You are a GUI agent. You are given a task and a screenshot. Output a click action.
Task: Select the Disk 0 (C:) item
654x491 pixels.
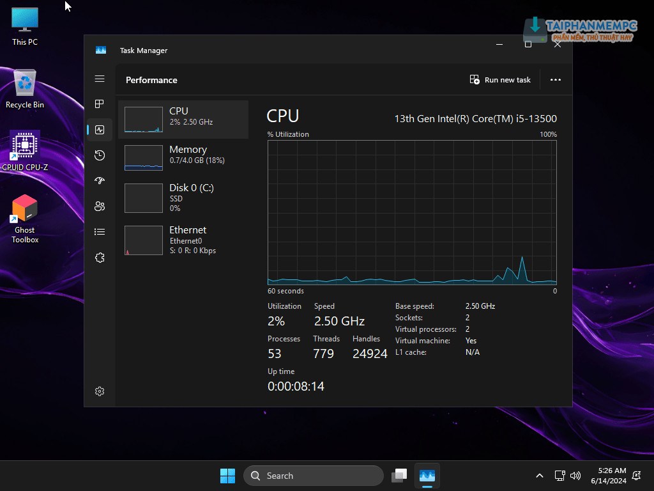(x=183, y=198)
